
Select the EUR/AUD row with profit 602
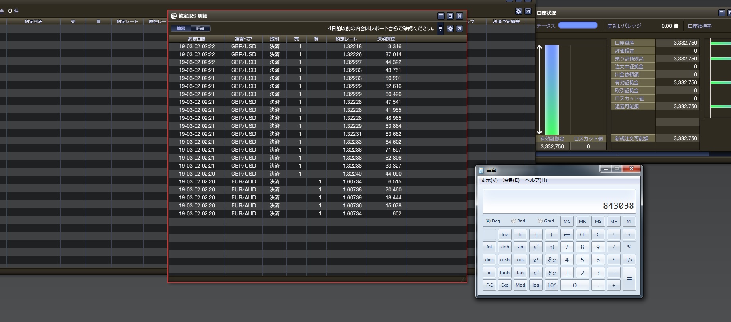[x=317, y=214]
